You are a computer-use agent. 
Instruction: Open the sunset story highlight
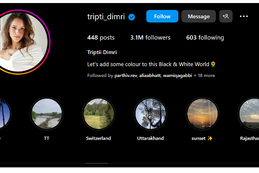[202, 114]
